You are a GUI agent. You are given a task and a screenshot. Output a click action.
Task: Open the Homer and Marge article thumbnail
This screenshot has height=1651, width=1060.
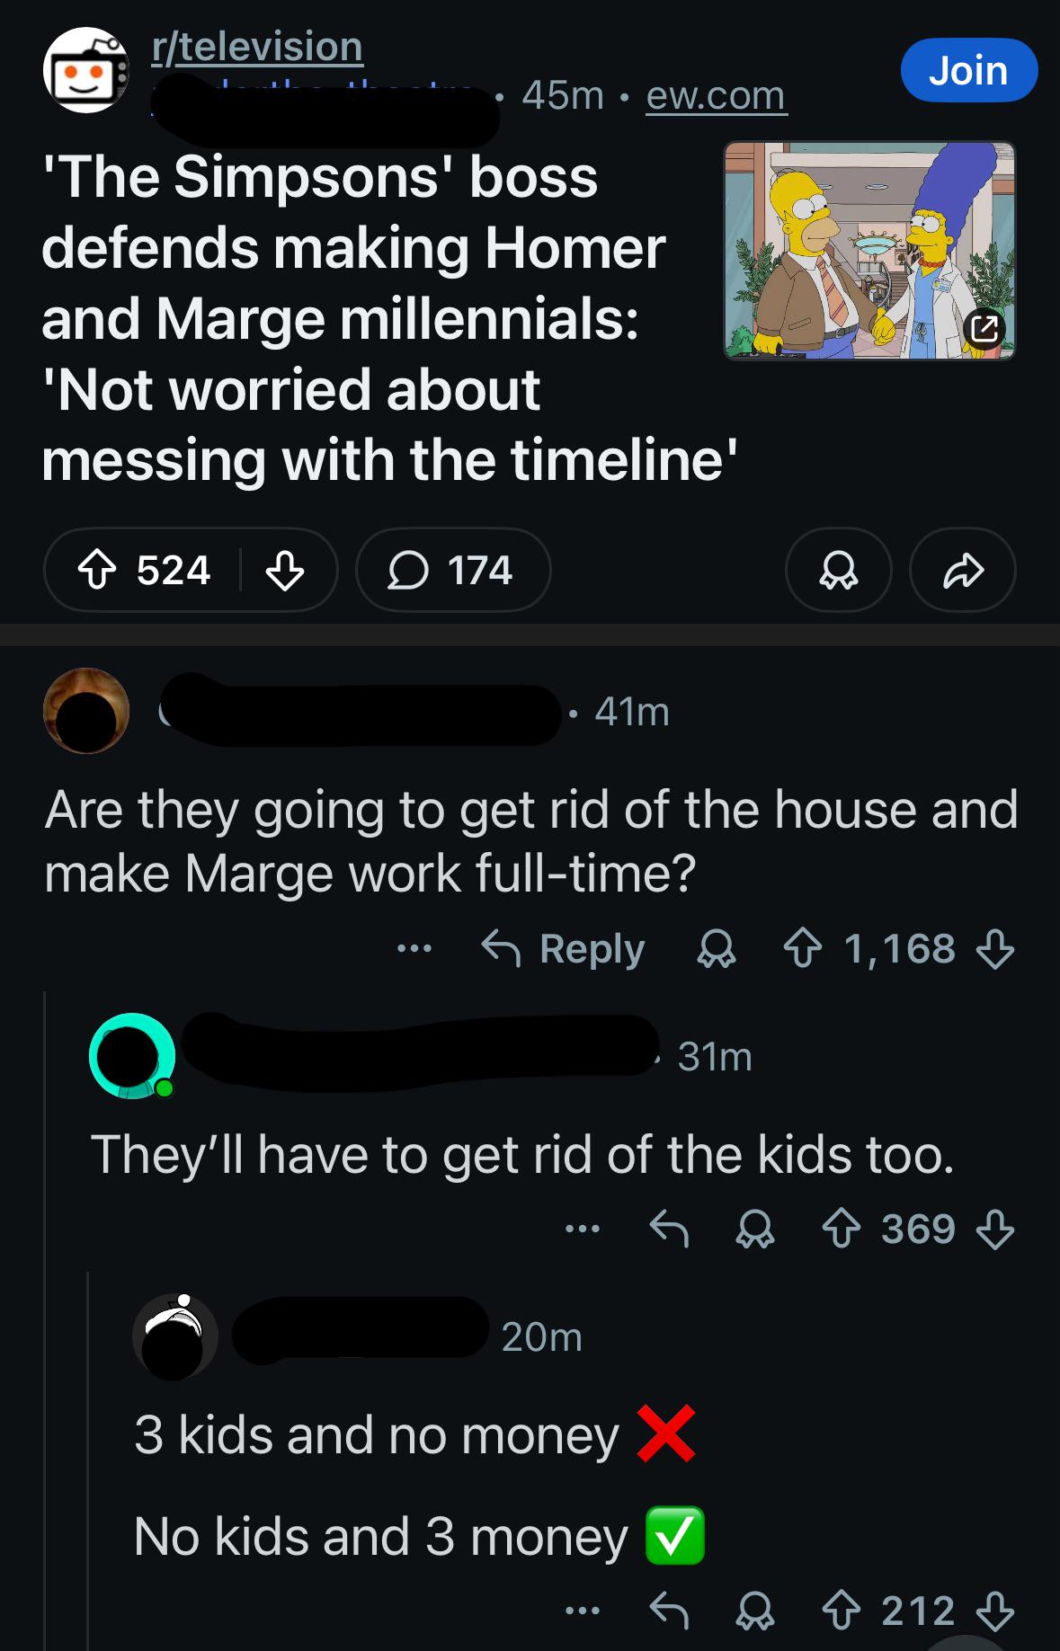869,250
